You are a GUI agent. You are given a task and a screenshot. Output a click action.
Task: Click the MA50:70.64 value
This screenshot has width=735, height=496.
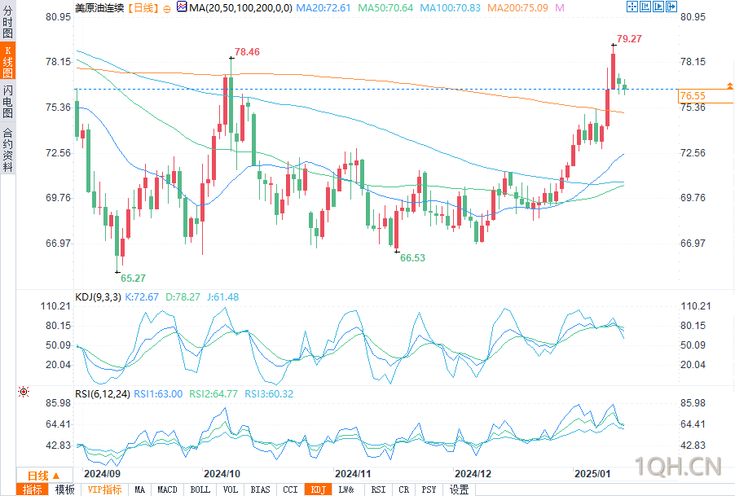(385, 8)
